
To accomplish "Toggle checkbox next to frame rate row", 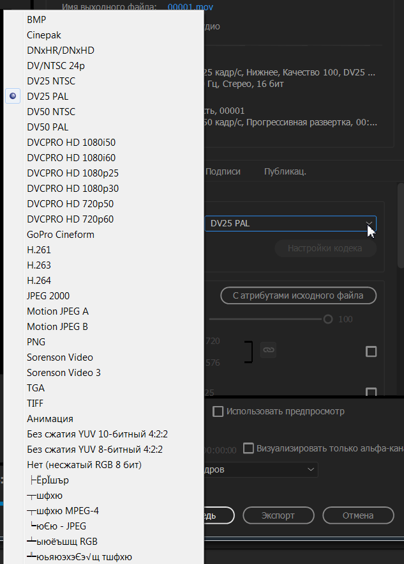I will click(371, 392).
